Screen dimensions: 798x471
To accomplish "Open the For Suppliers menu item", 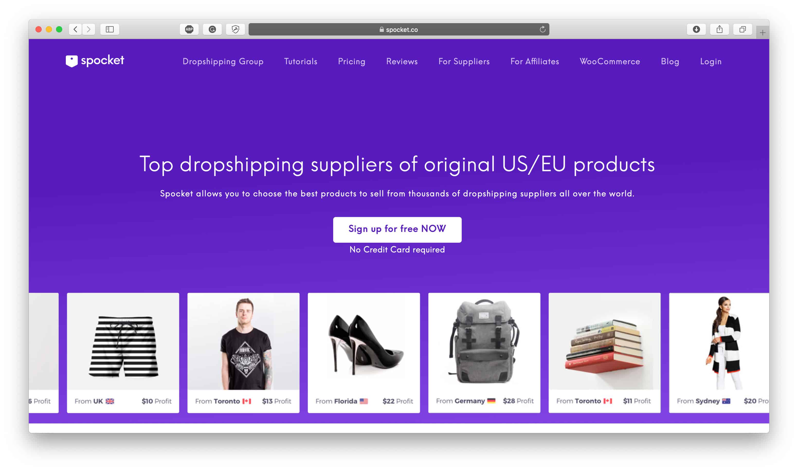I will click(x=464, y=62).
